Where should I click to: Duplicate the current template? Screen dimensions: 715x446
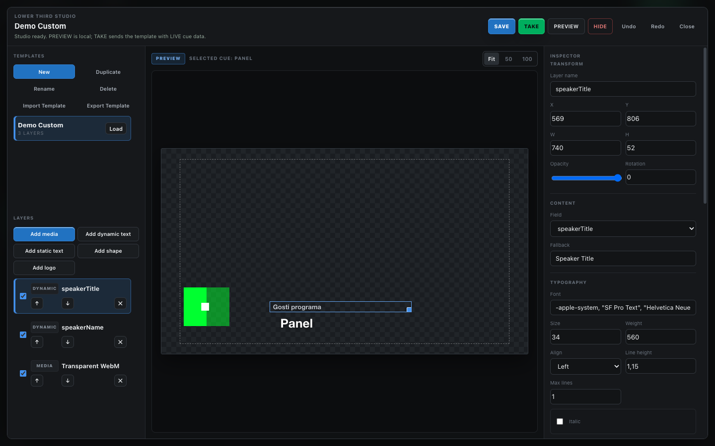(108, 72)
